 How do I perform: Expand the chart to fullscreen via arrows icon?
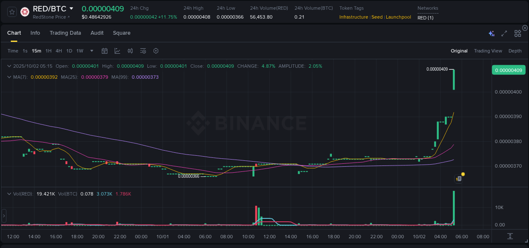pyautogui.click(x=504, y=33)
